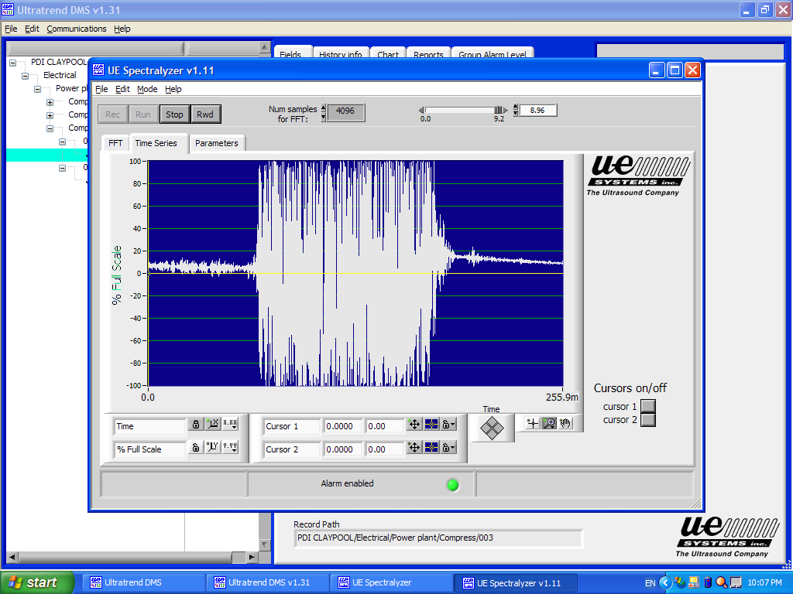Collapse the Power plant tree node
Viewport: 793px width, 594px height.
point(37,89)
